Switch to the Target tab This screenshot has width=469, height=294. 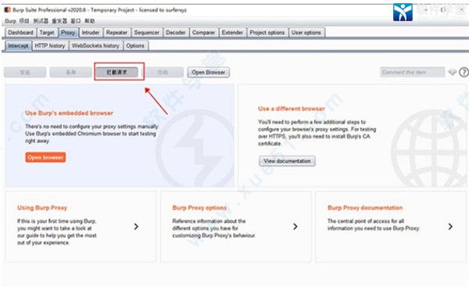(x=47, y=33)
